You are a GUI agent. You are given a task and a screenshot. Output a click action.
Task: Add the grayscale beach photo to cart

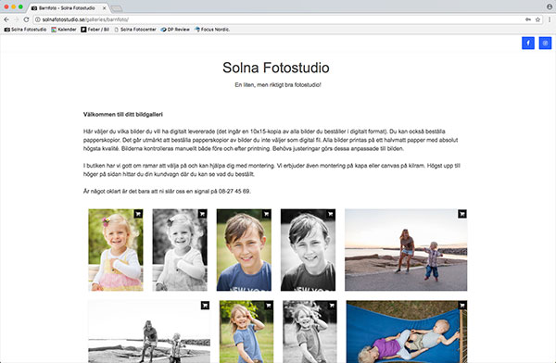coord(205,306)
